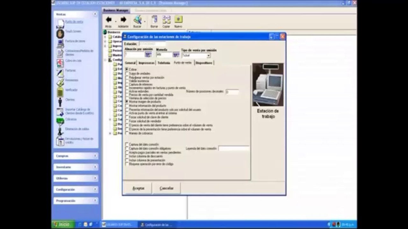Open the Almacén por omisión lookup button
This screenshot has width=408, height=229.
(148, 55)
